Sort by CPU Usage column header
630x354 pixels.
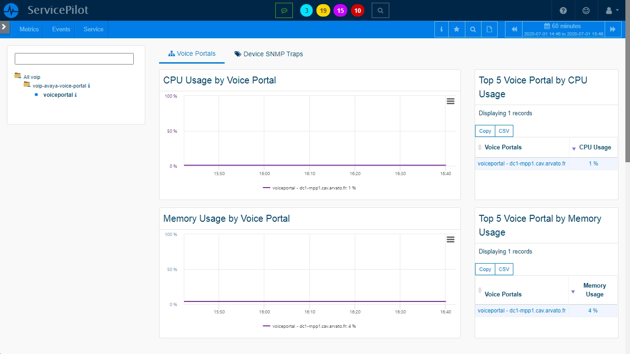coord(594,147)
